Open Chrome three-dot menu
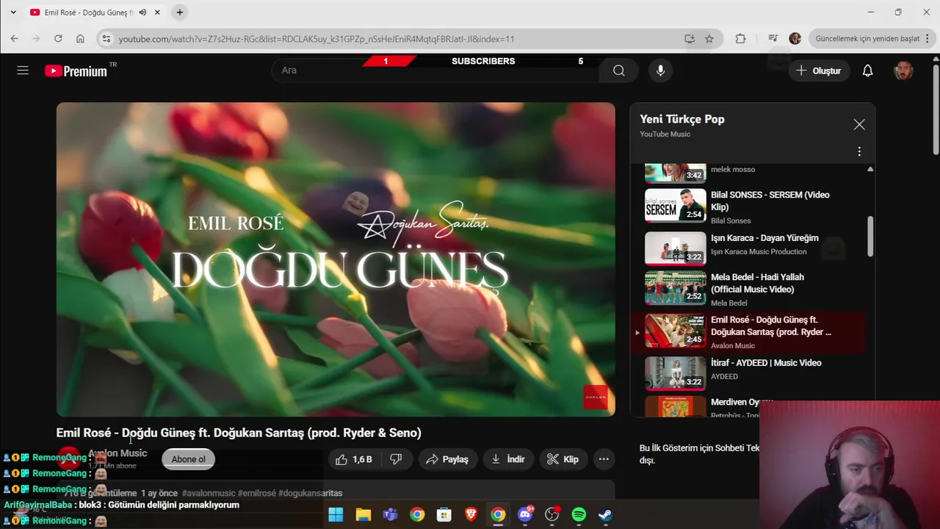This screenshot has height=529, width=940. [928, 39]
